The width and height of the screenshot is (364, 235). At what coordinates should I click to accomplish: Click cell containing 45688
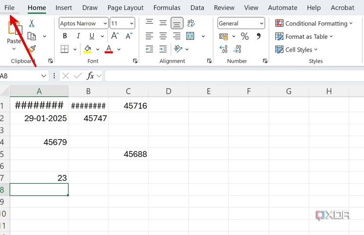click(x=128, y=154)
